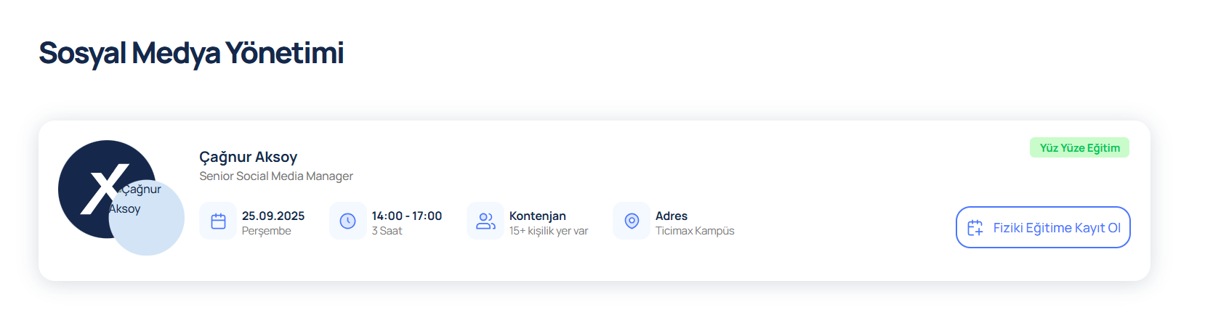Click the 25.09.2025 date text
The image size is (1205, 318).
pos(273,216)
